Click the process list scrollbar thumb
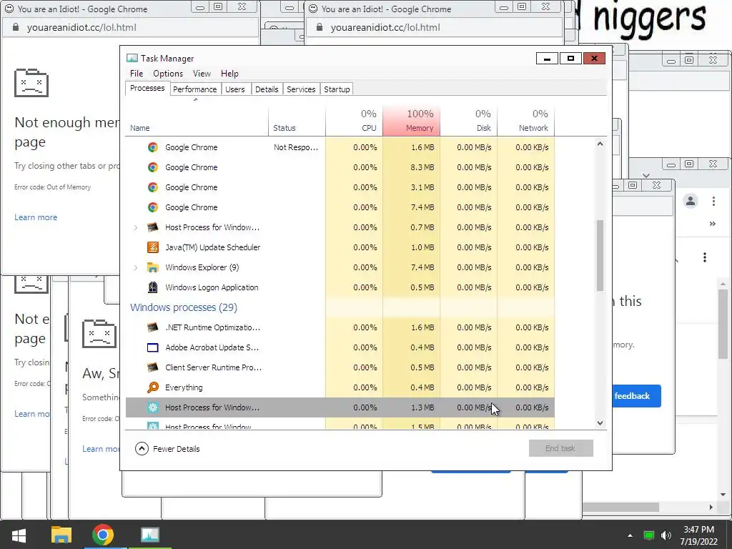 point(600,255)
